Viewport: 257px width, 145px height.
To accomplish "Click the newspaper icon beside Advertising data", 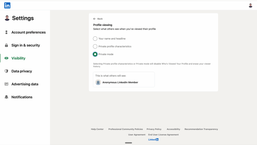I will (7, 84).
